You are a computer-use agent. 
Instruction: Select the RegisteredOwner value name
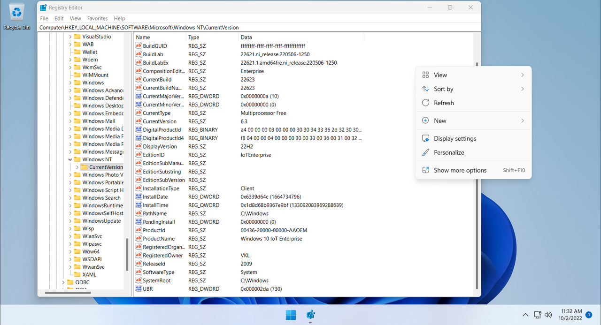click(x=163, y=256)
